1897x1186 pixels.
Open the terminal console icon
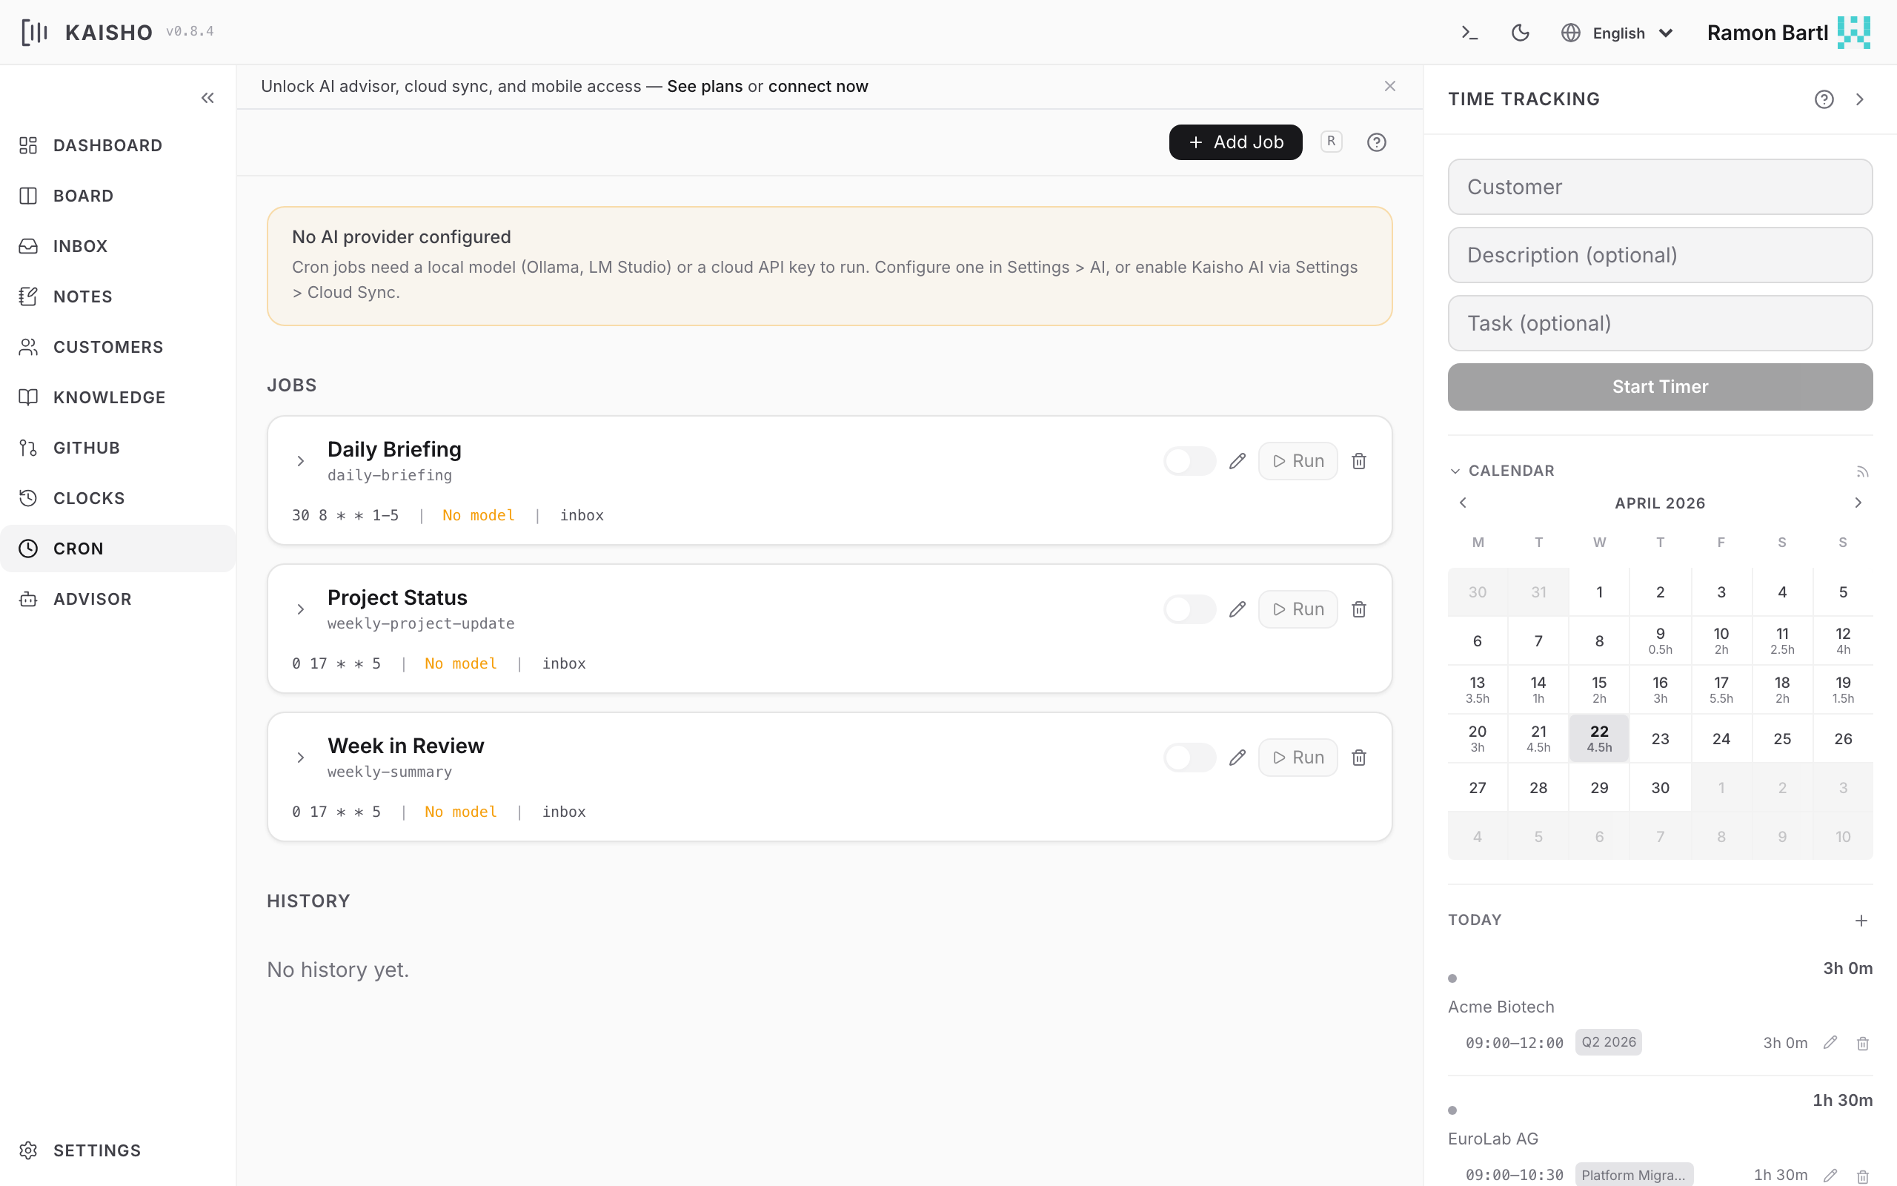point(1469,33)
